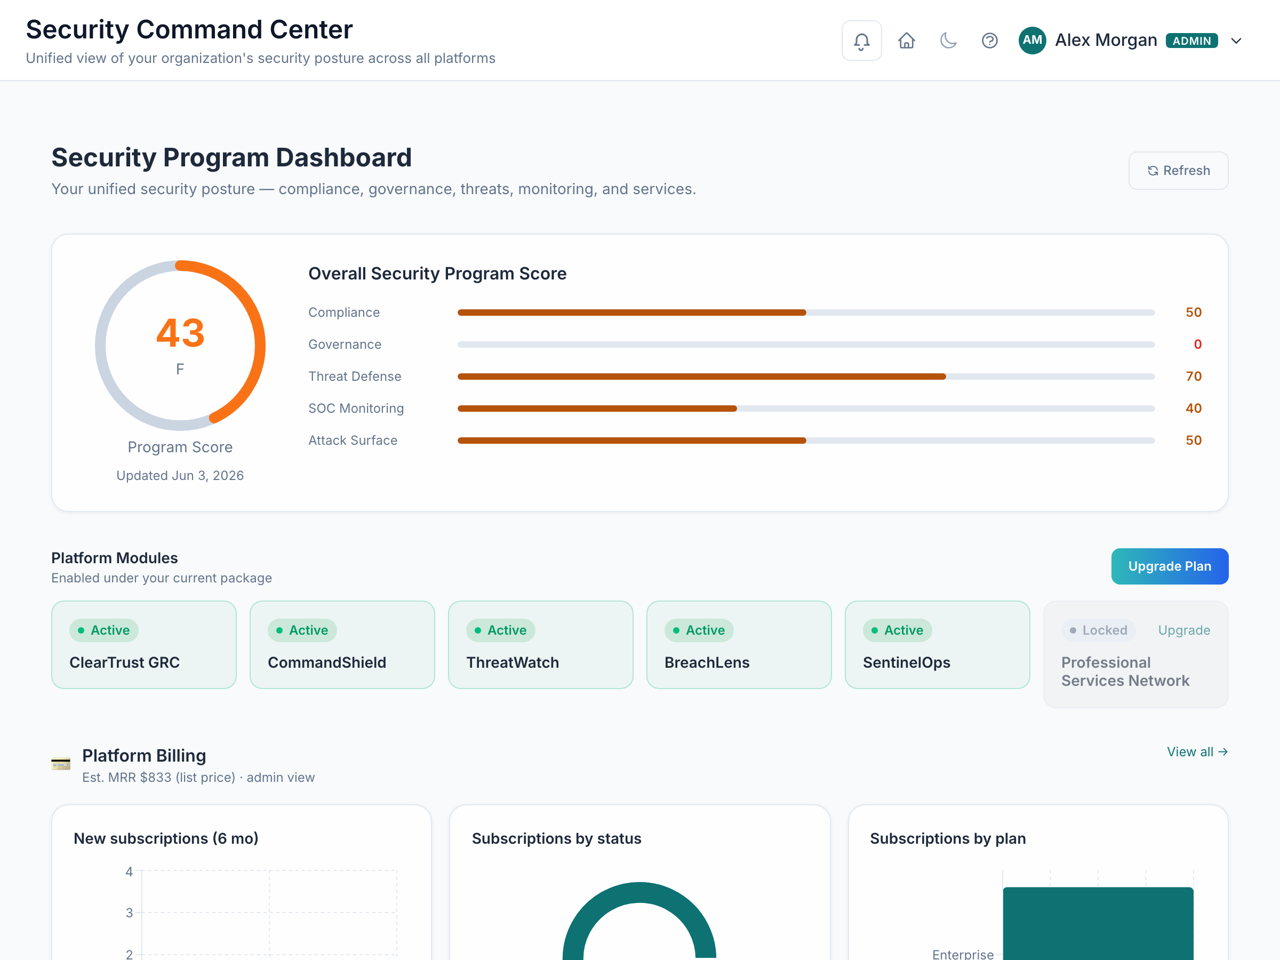
Task: Click the Platform Billing credit card icon
Action: point(61,764)
